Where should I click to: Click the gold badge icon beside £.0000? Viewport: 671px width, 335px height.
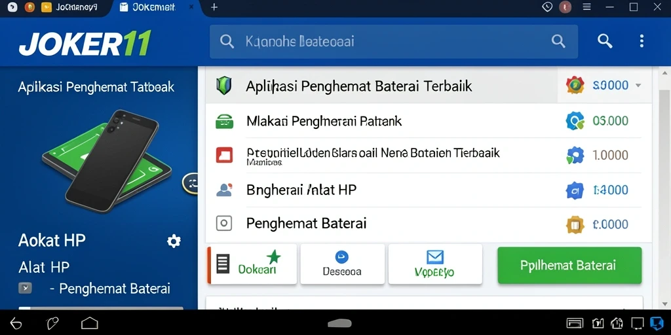point(575,224)
